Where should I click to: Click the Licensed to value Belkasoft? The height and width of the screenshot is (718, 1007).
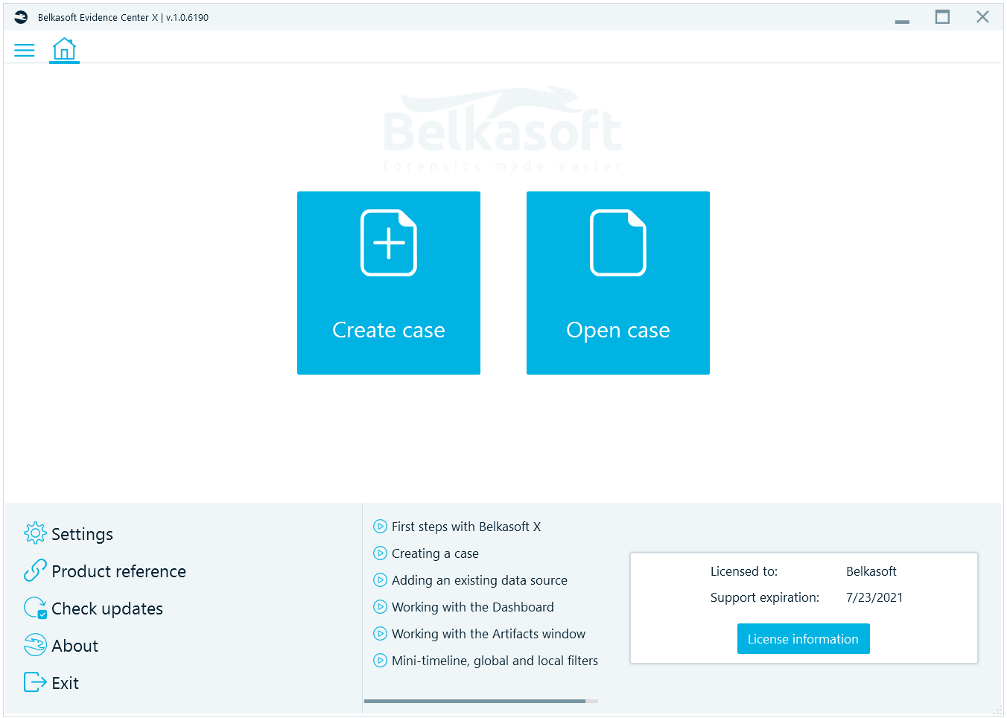[x=871, y=571]
